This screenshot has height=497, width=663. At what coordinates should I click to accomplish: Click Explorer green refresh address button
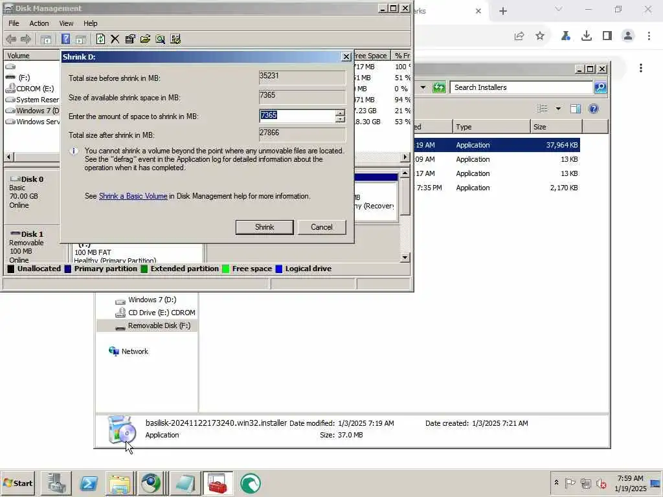(439, 87)
